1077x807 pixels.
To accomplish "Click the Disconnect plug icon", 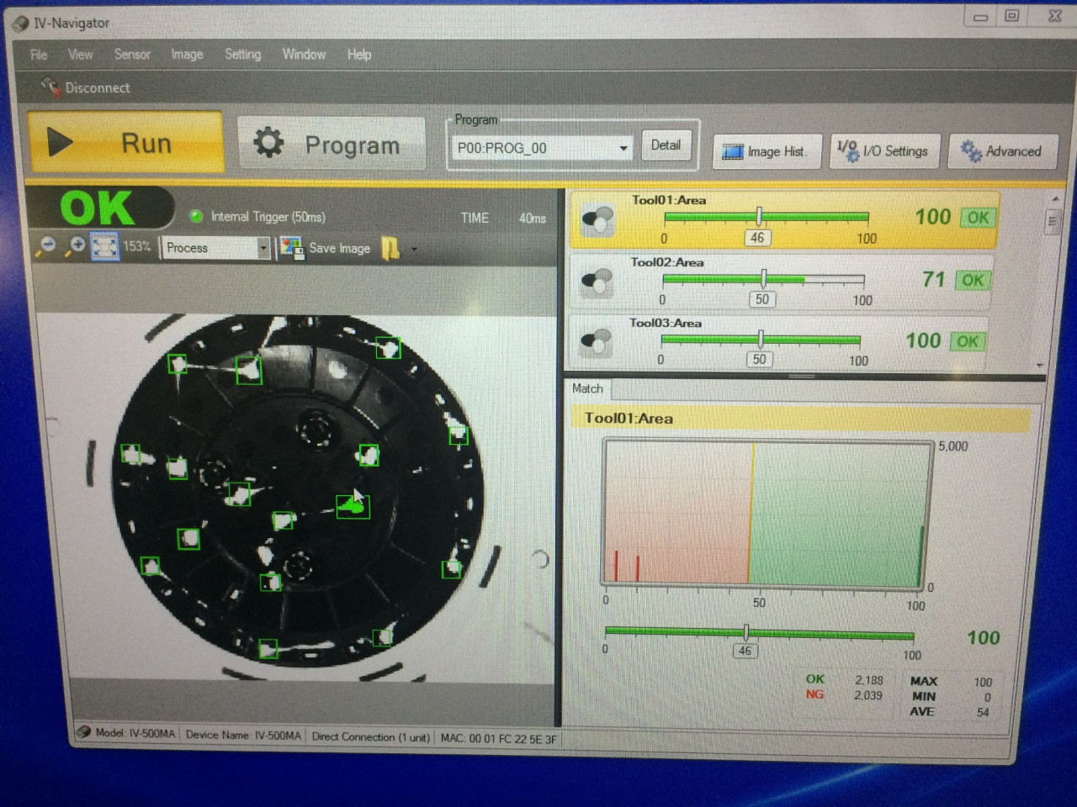I will coord(50,87).
